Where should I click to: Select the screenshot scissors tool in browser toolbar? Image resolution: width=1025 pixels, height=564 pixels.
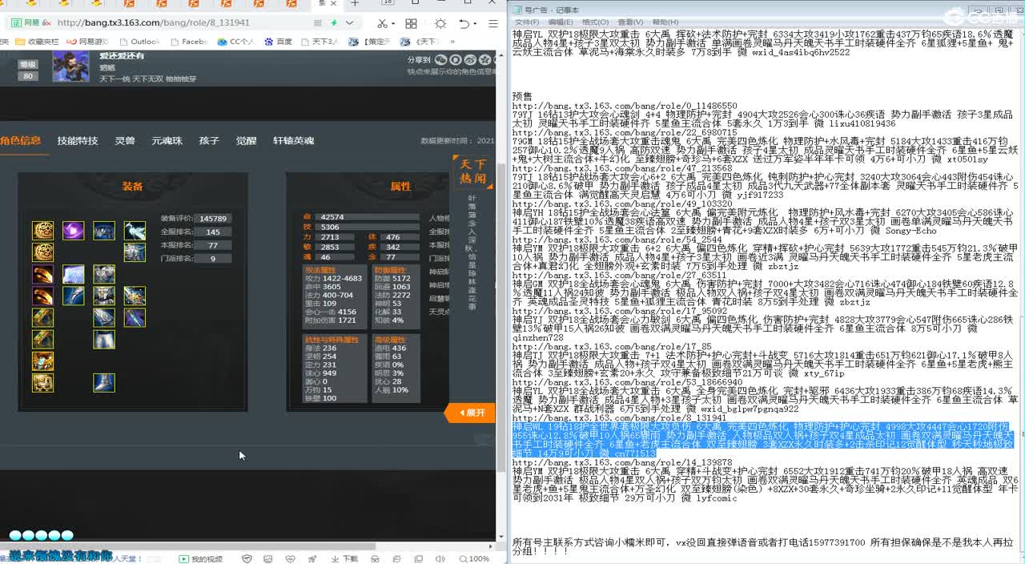pyautogui.click(x=383, y=24)
